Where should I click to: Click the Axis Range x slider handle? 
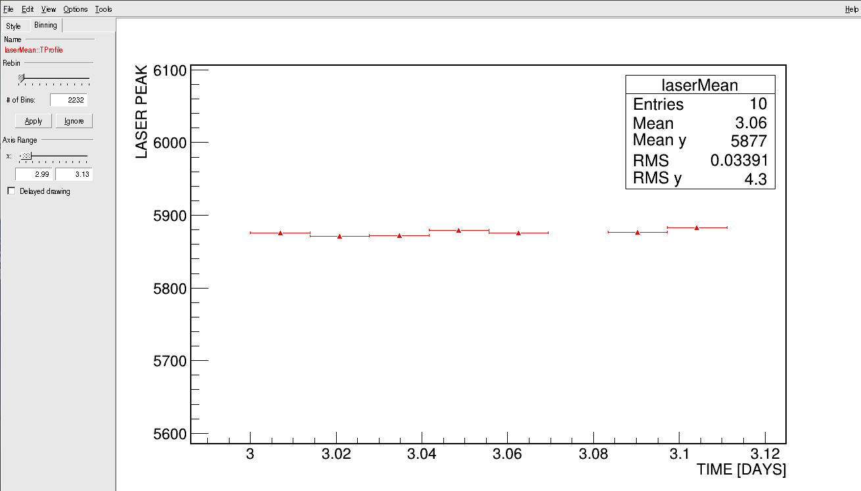click(26, 156)
